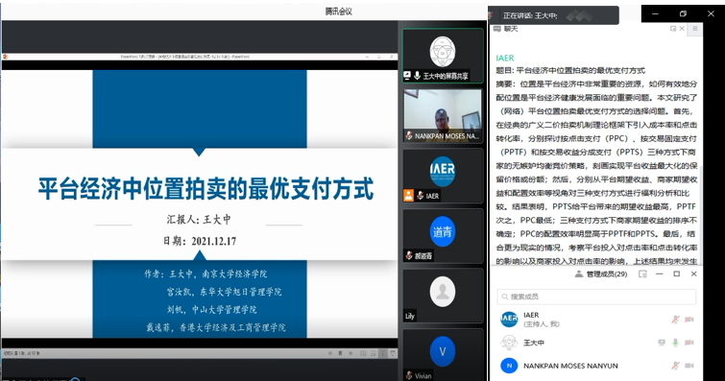Select 道青 participant video tile

point(443,235)
